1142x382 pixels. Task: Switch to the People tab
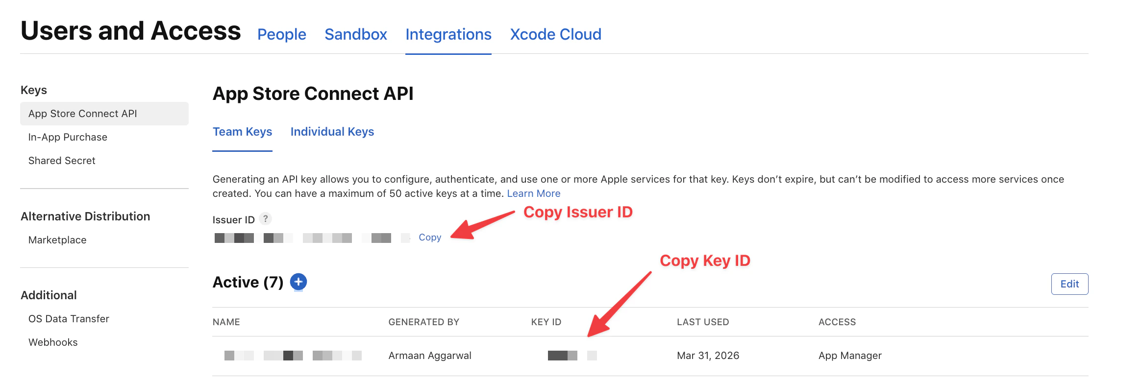(x=281, y=34)
